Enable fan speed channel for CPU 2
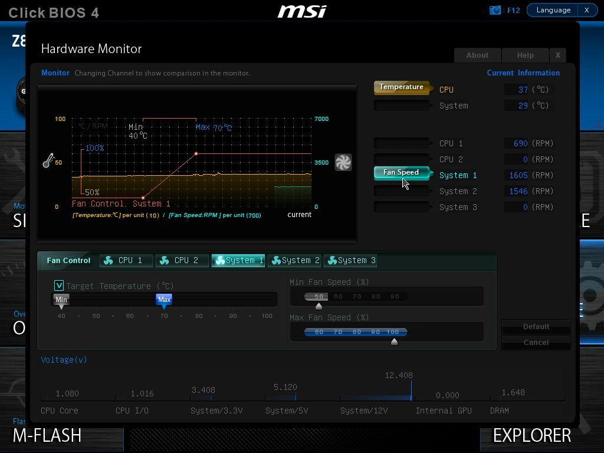 click(402, 159)
